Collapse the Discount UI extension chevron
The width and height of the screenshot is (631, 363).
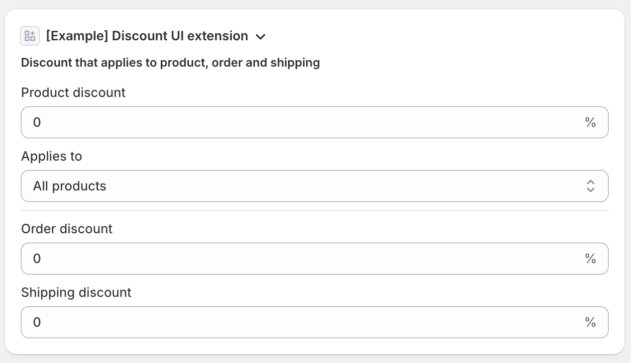coord(260,36)
